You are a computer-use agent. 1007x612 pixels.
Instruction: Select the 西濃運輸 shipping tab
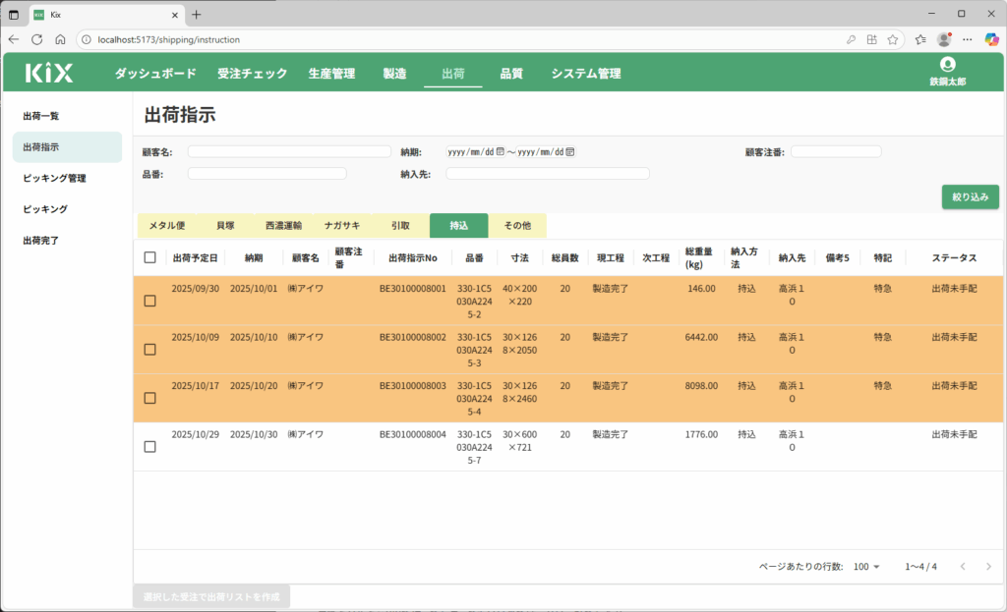[x=283, y=226]
